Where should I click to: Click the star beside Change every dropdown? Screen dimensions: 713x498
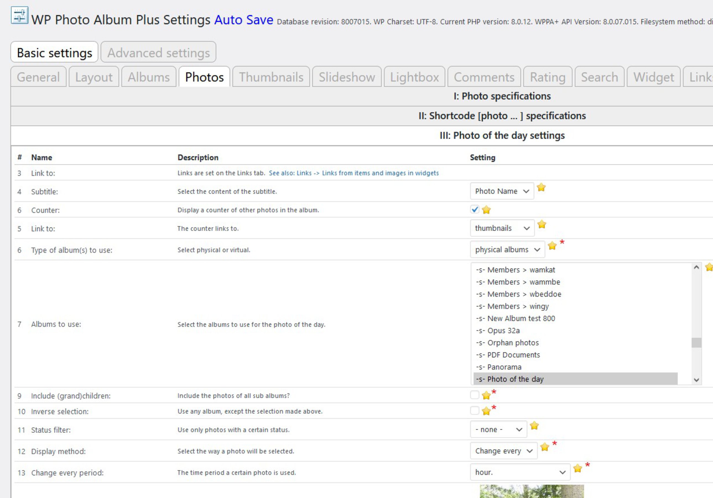pyautogui.click(x=545, y=447)
